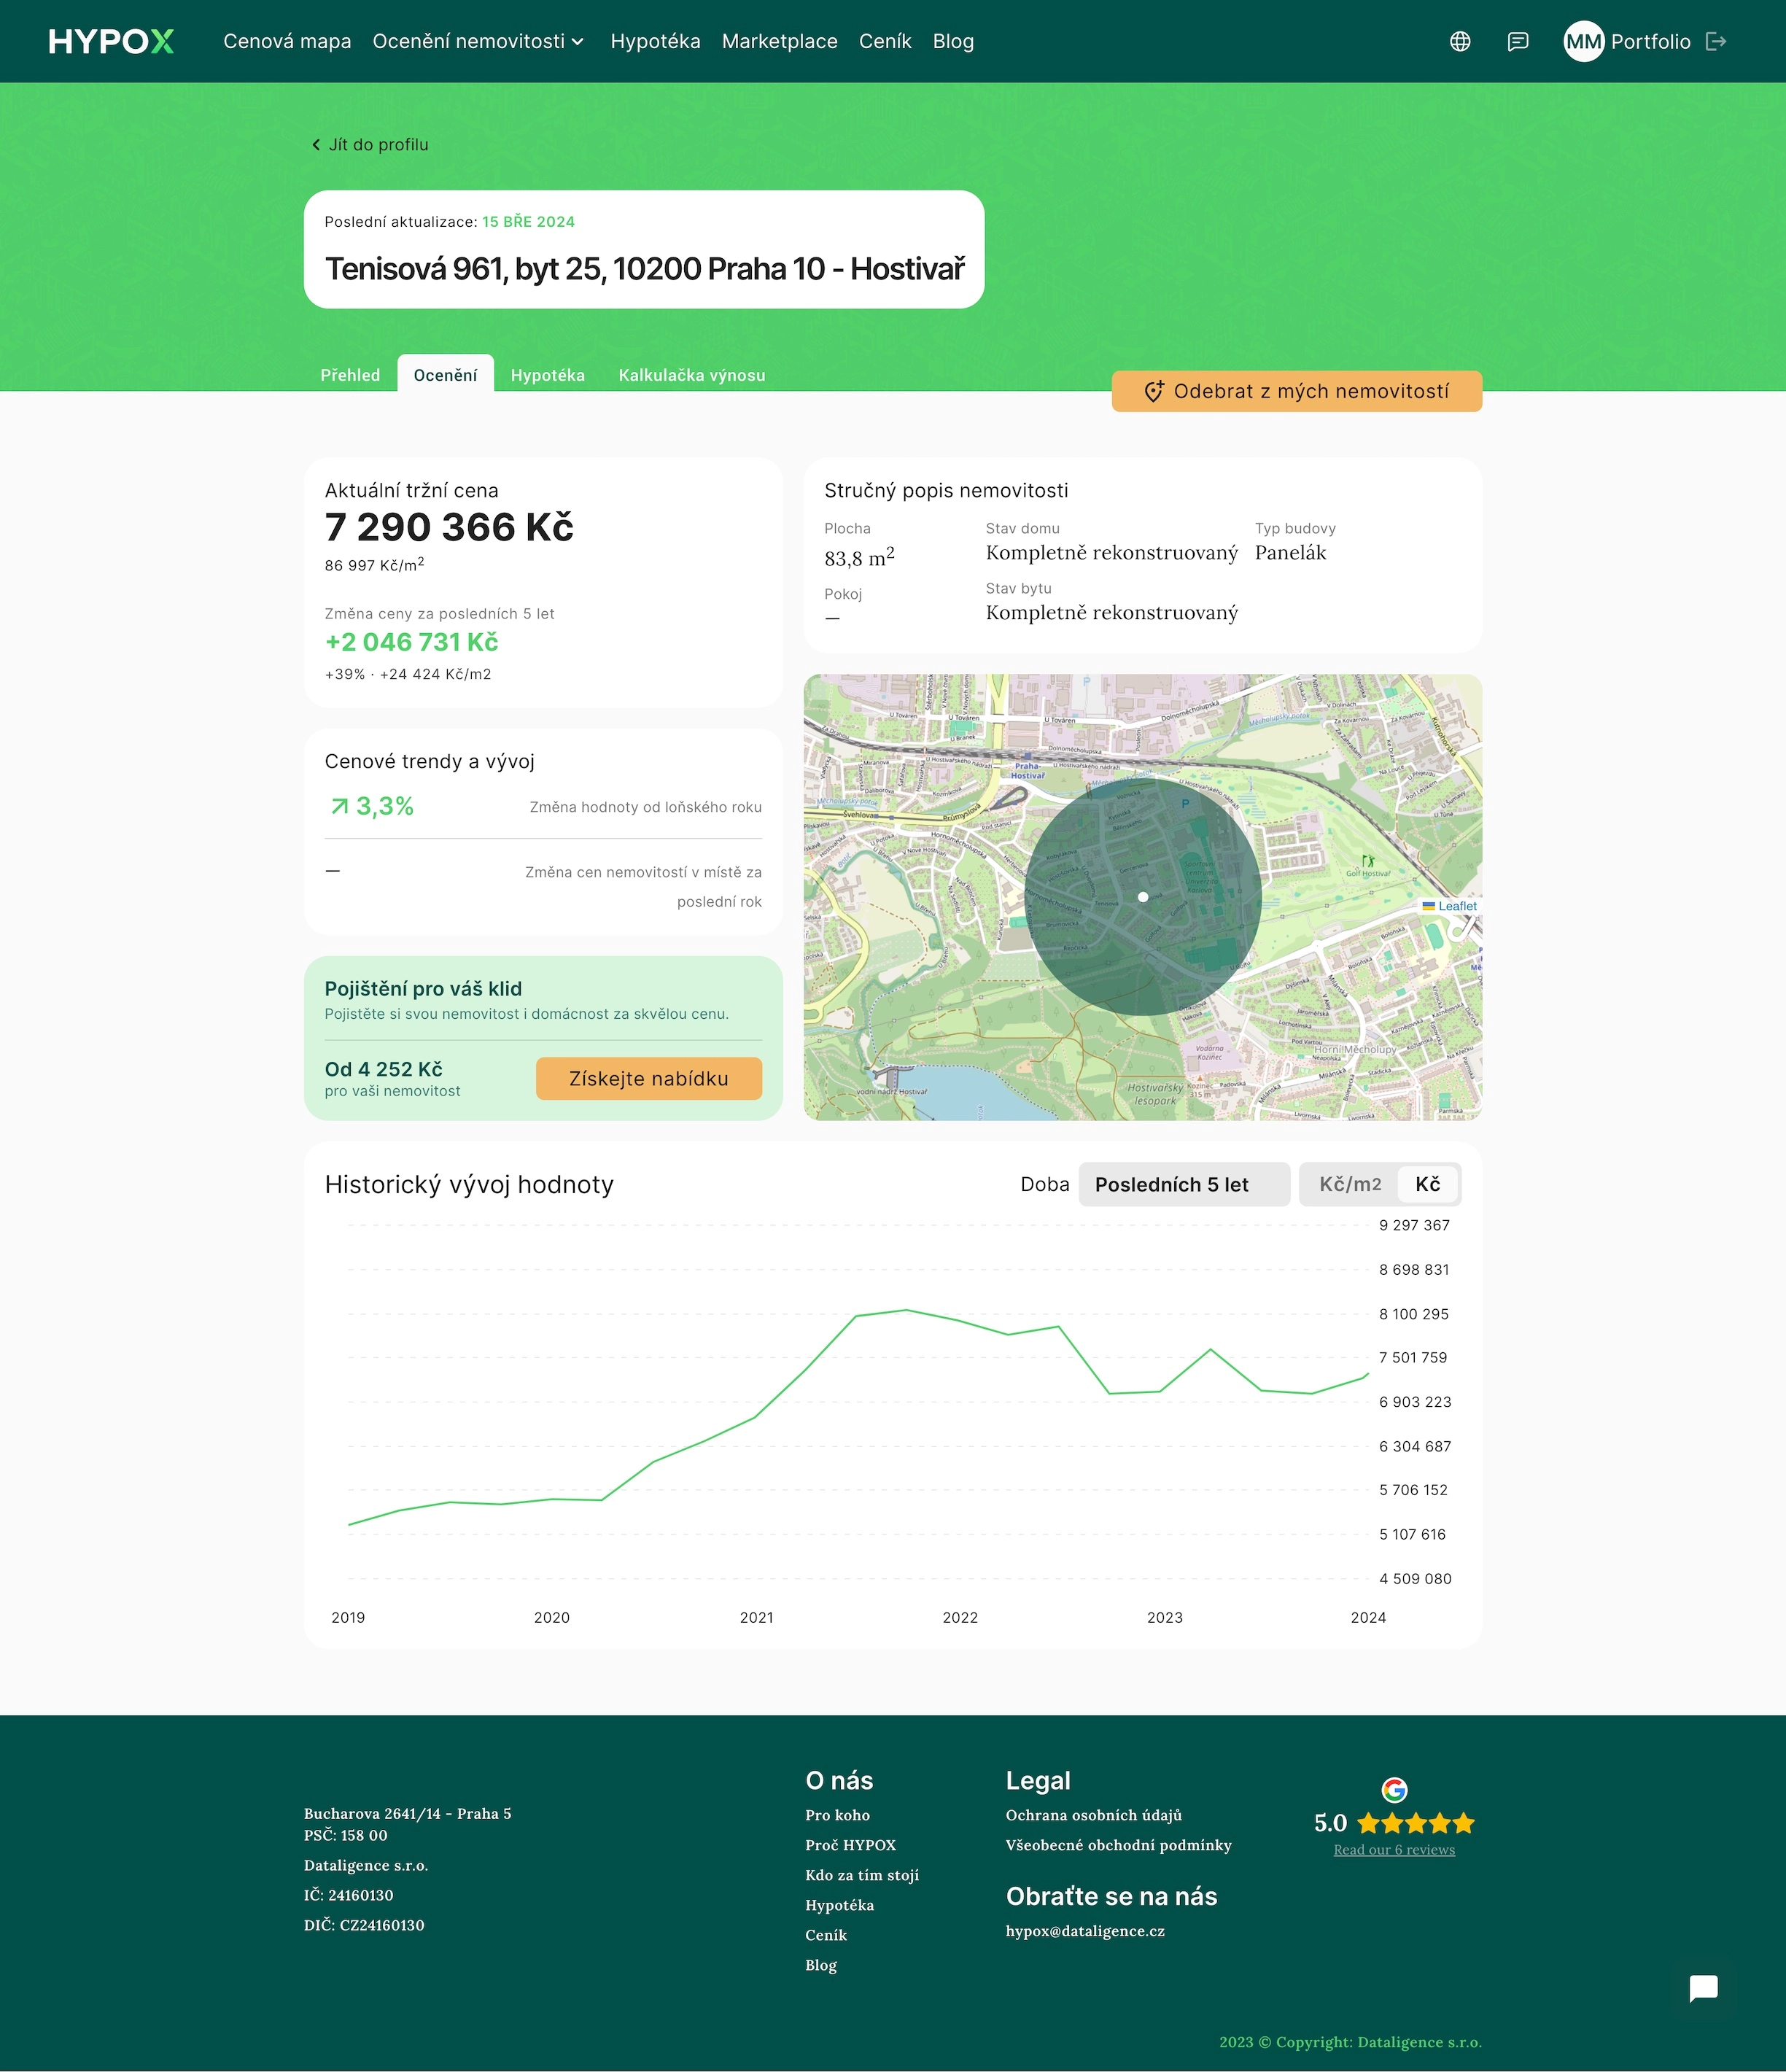Screen dimensions: 1786x2072
Task: Click the HYPOX logo
Action: (x=111, y=41)
